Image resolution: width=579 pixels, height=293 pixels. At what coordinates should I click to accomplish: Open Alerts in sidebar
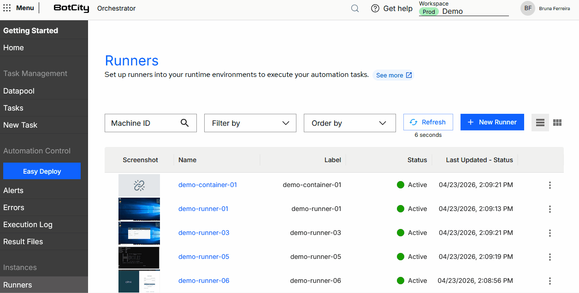[44, 191]
